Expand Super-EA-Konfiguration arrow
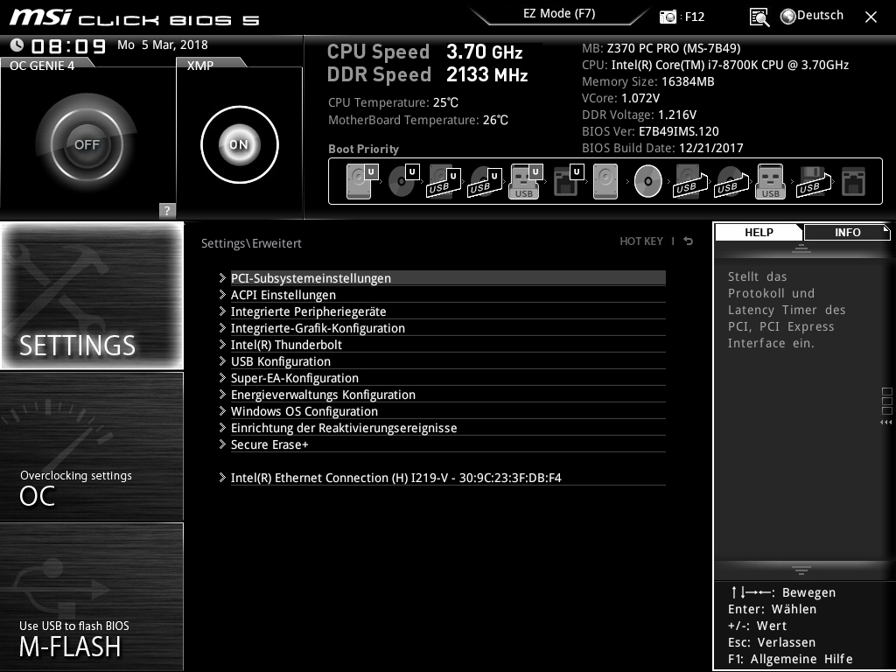 click(222, 377)
